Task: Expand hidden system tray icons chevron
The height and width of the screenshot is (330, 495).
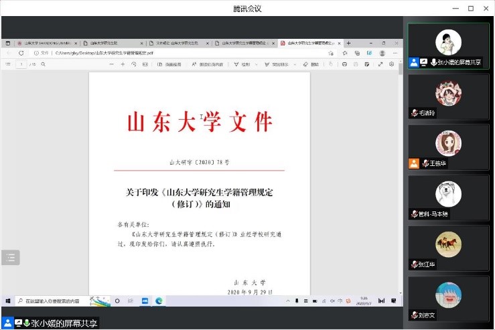Action: pos(288,301)
